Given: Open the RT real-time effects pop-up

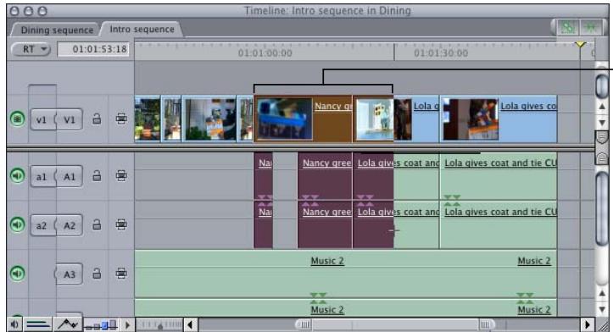Looking at the screenshot, I should click(x=31, y=49).
